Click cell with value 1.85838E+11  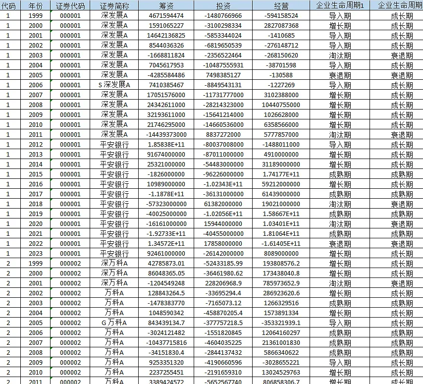coord(166,144)
